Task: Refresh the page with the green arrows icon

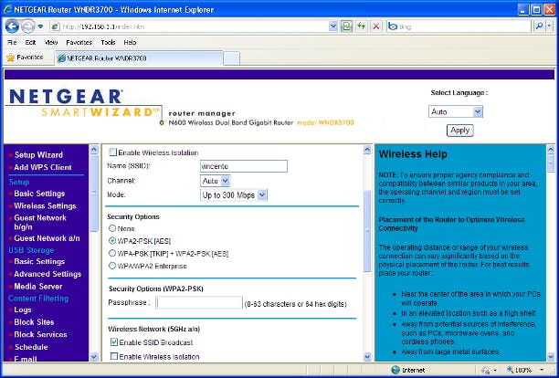Action: point(361,26)
